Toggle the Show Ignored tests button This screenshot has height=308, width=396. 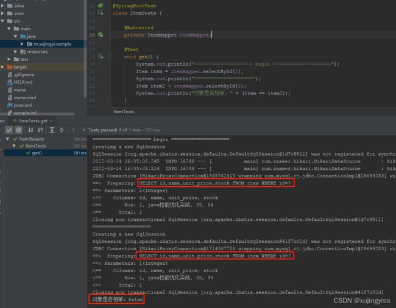coord(18,130)
